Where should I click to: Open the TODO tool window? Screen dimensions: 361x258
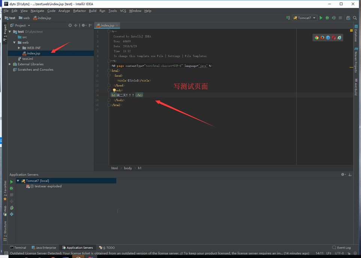pos(107,247)
